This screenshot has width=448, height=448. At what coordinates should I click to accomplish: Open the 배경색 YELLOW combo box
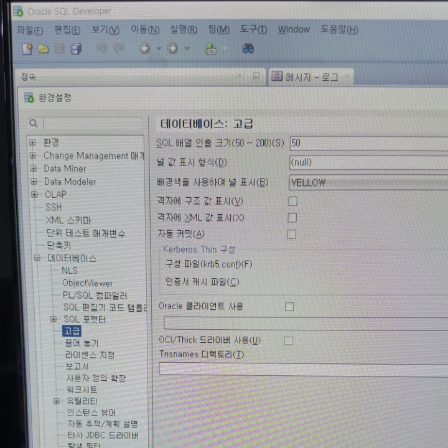(x=368, y=182)
